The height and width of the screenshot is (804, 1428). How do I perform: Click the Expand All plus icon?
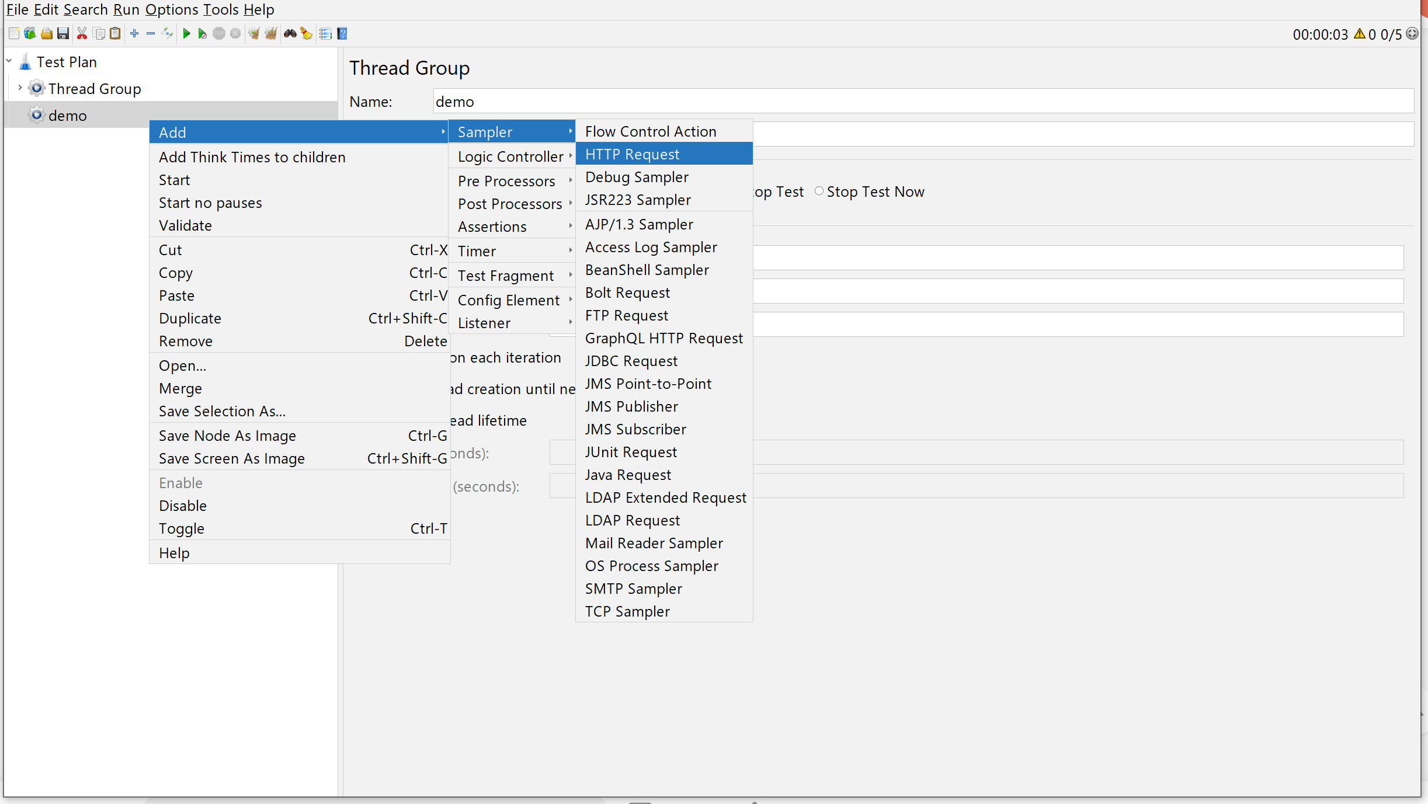coord(134,34)
